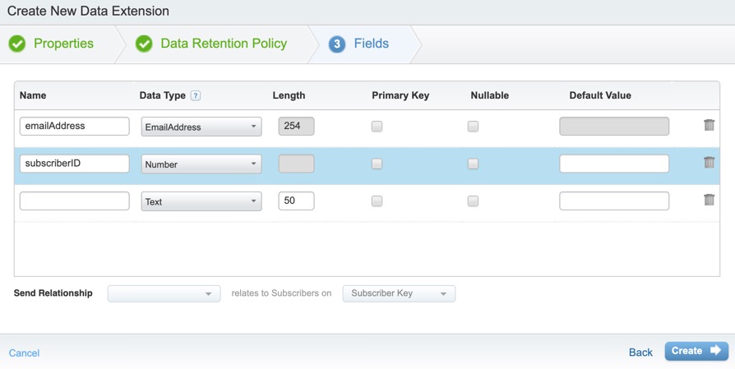
Task: Click the empty Name field in third row
Action: click(x=75, y=201)
